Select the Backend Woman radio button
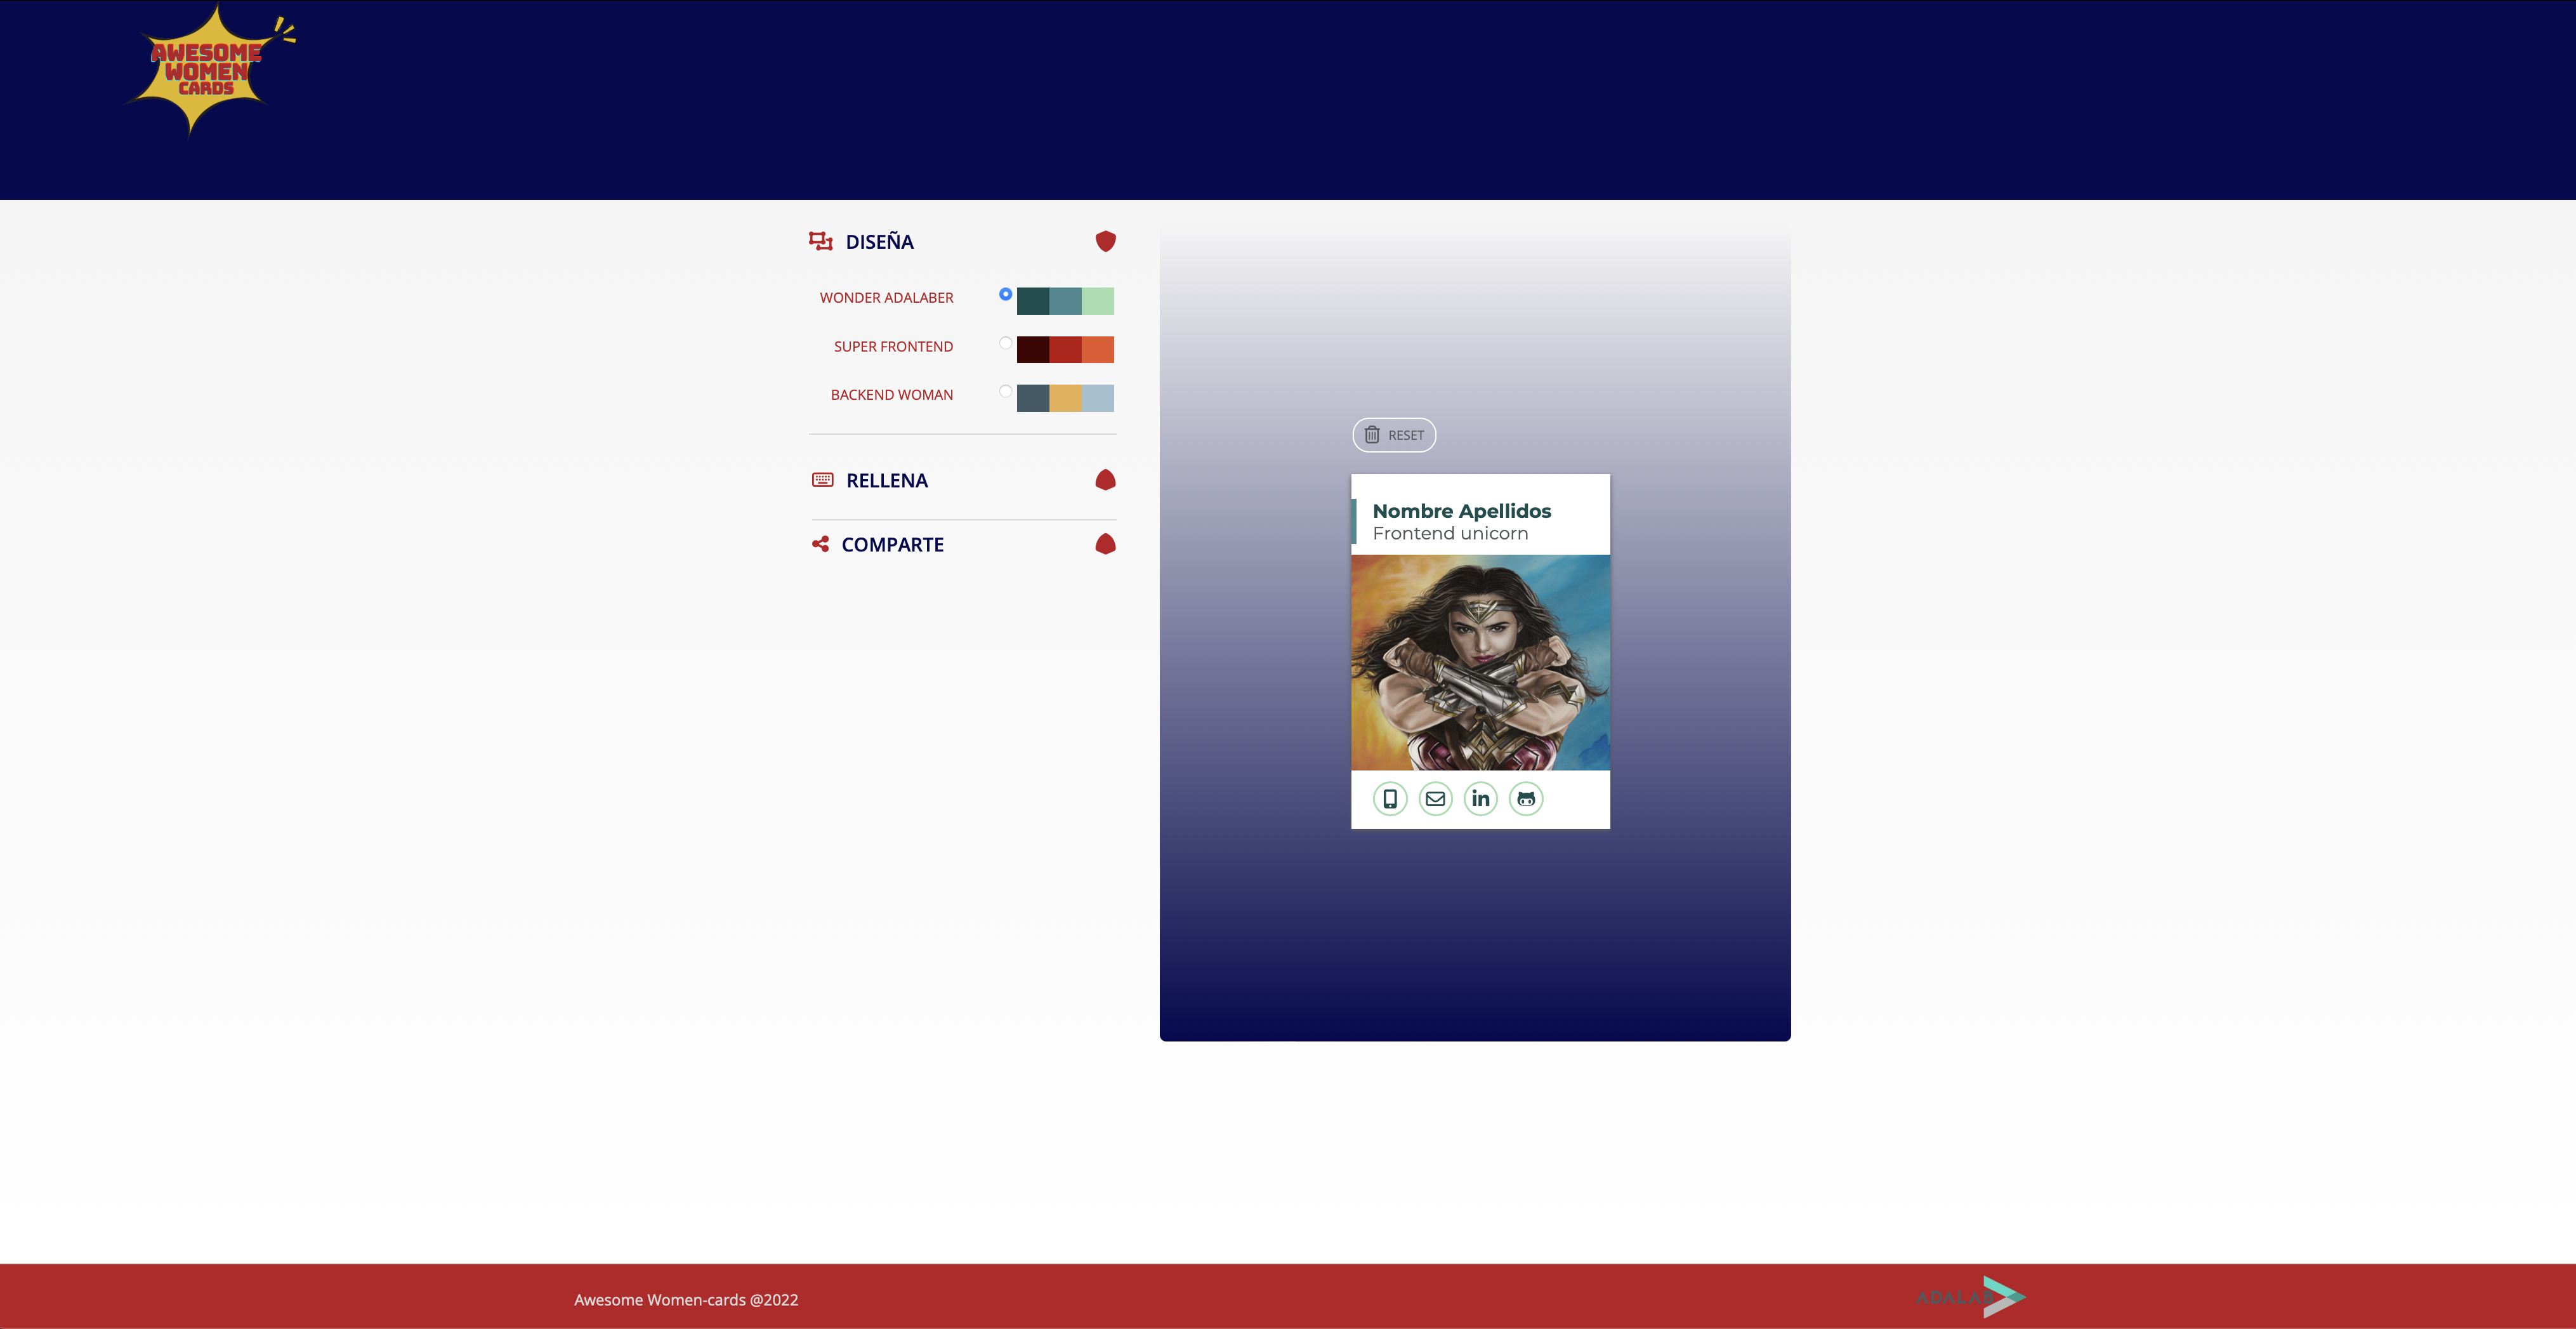2576x1329 pixels. pyautogui.click(x=1005, y=391)
